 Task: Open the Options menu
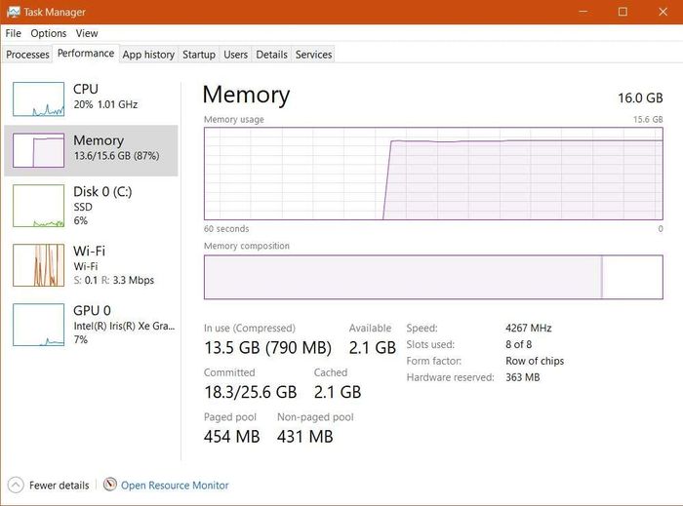[49, 33]
